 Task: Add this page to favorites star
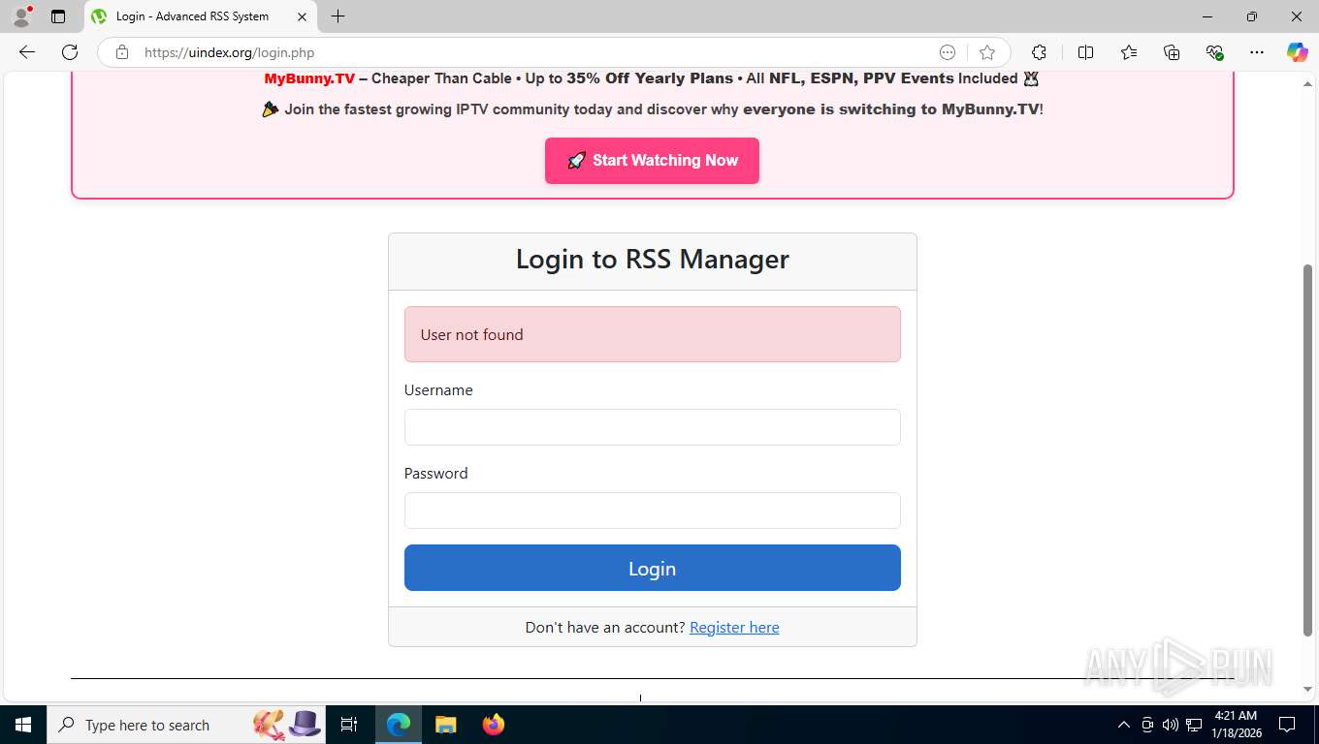point(987,52)
